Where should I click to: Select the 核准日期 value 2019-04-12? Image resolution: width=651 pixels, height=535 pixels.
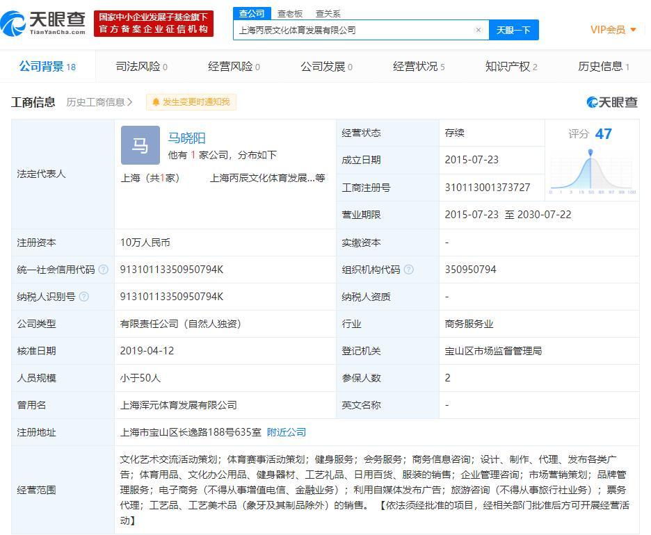[147, 351]
